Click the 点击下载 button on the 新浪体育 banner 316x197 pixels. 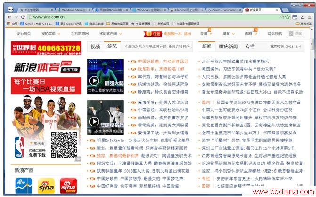[x=70, y=70]
